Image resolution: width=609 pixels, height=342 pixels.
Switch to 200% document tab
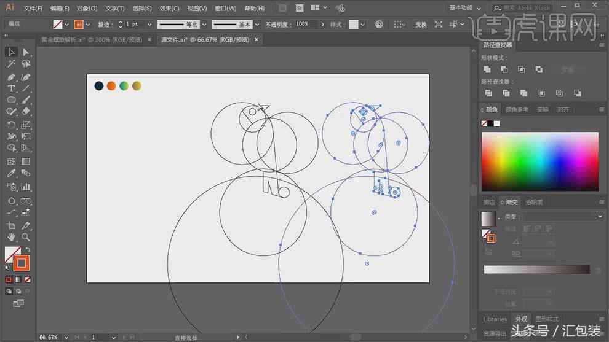(x=92, y=39)
